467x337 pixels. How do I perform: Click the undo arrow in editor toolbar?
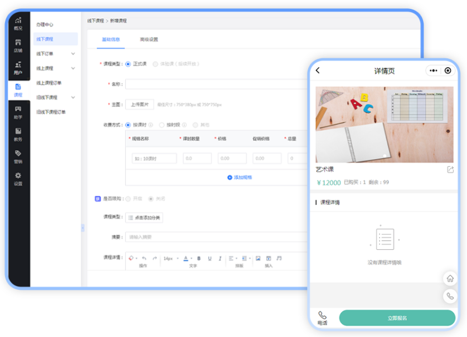coord(144,258)
